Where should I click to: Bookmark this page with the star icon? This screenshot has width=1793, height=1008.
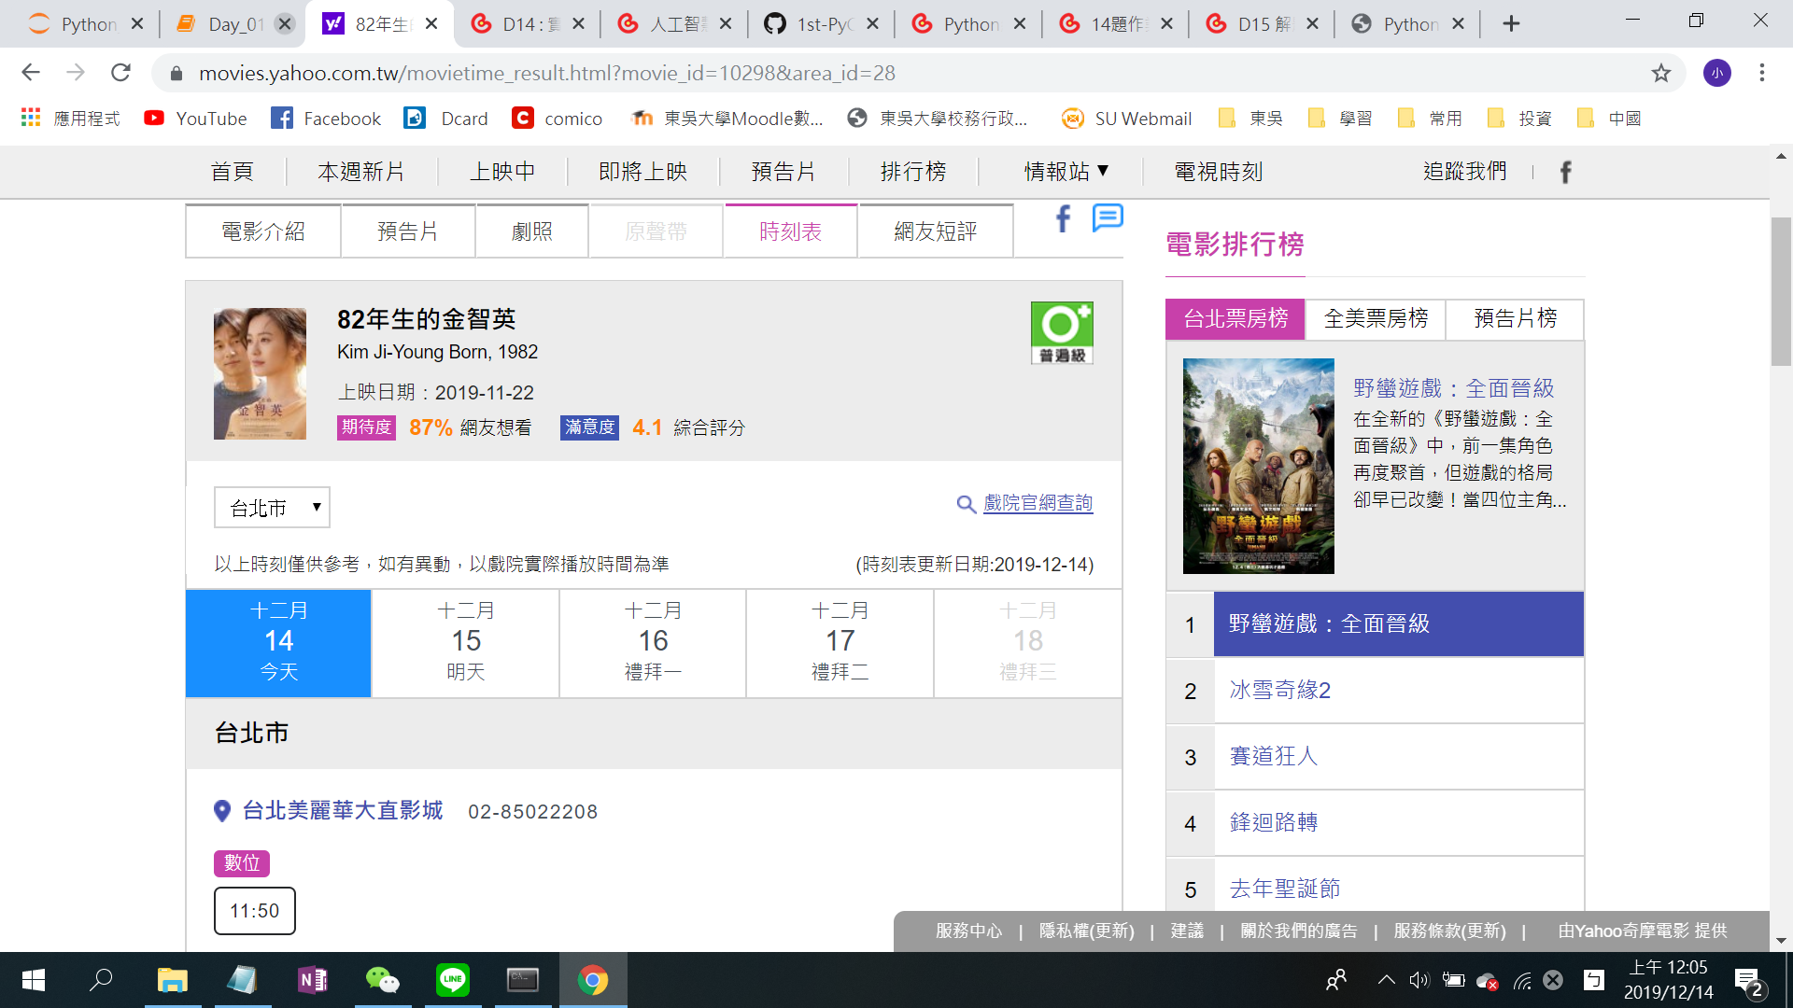(1660, 73)
